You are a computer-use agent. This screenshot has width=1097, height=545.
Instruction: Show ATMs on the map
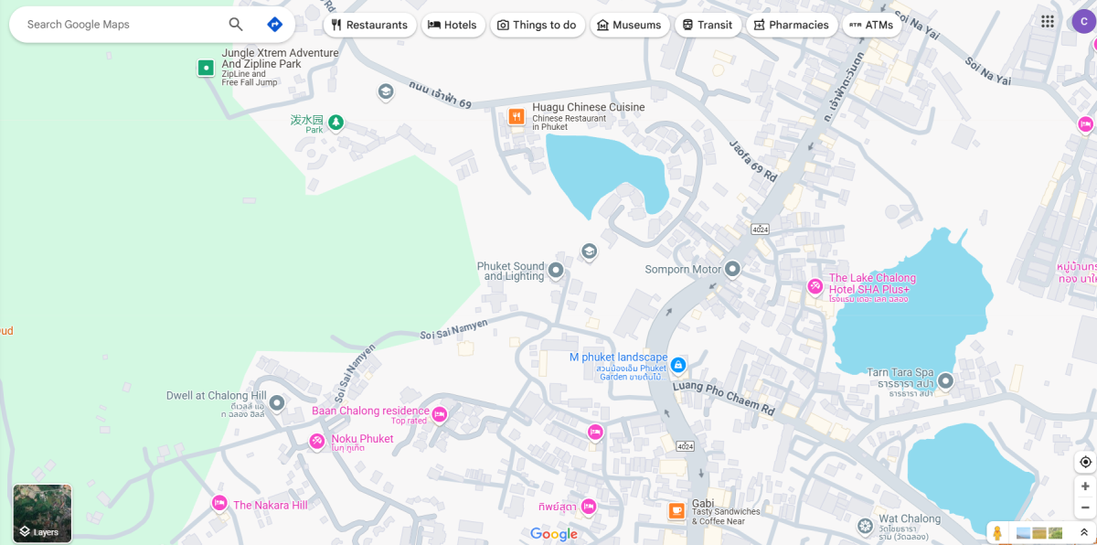click(x=872, y=25)
